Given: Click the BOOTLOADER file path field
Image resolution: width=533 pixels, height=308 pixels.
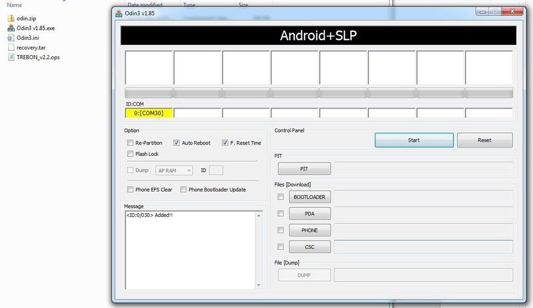Looking at the screenshot, I should 423,197.
